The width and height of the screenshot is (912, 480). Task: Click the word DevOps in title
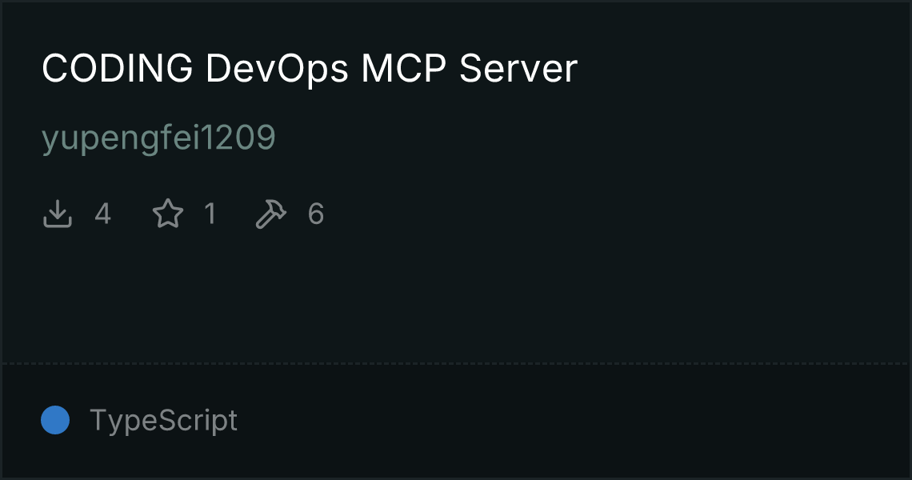(277, 70)
